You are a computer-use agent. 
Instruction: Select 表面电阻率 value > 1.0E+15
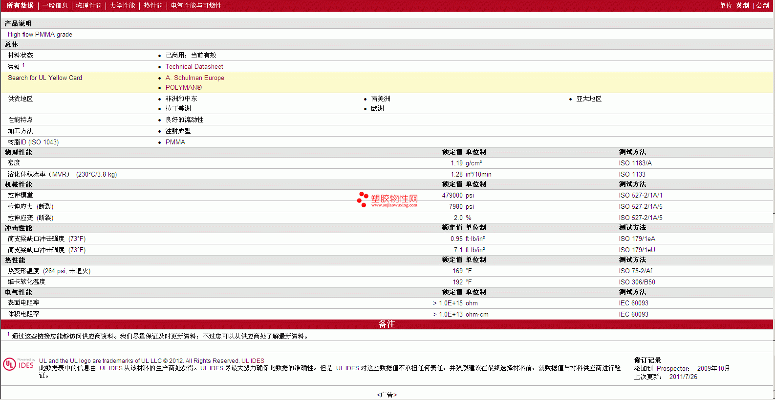[448, 303]
